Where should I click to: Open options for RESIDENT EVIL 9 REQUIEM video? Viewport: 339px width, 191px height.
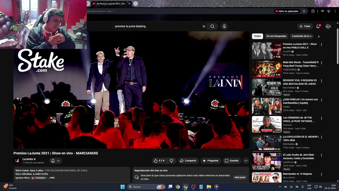click(322, 81)
